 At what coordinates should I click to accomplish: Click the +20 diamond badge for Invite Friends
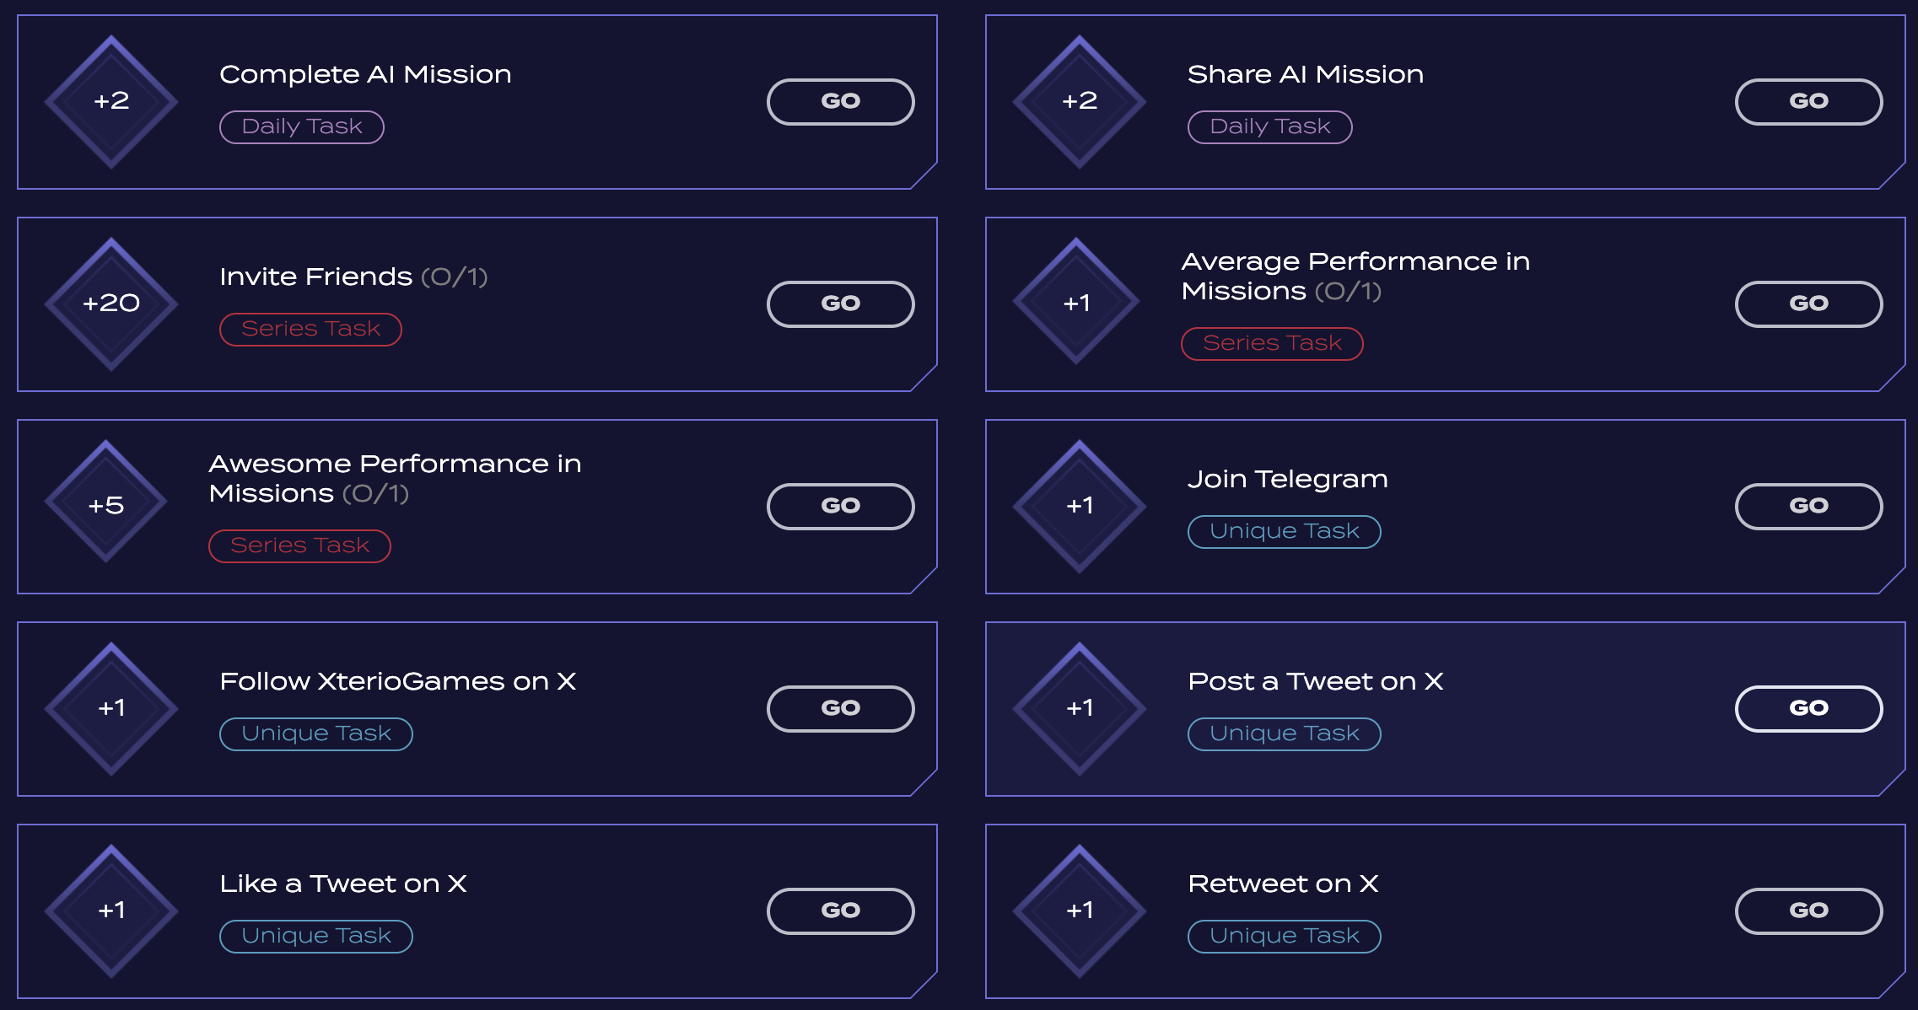pyautogui.click(x=111, y=304)
